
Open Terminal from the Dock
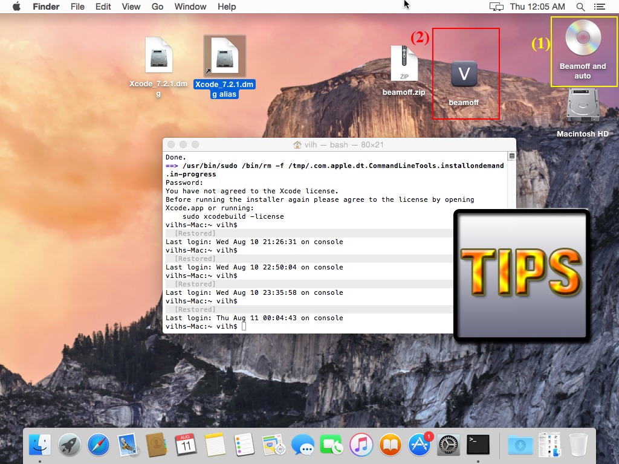(478, 445)
